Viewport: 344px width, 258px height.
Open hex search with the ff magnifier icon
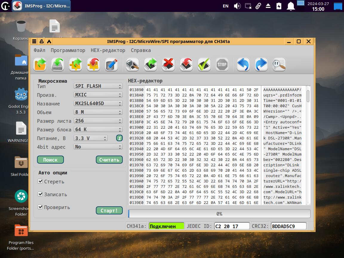click(279, 64)
